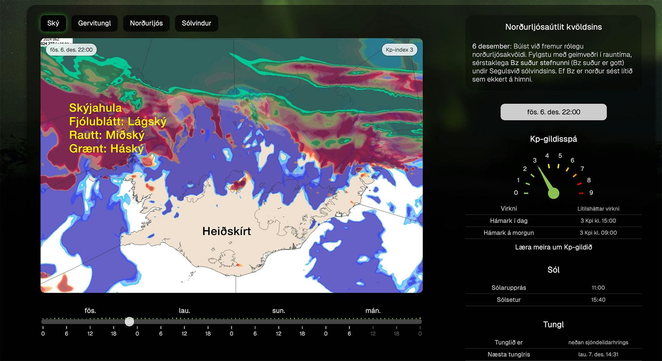Click the 'Skýjahula' legend heading
Image resolution: width=662 pixels, height=361 pixels.
(96, 108)
